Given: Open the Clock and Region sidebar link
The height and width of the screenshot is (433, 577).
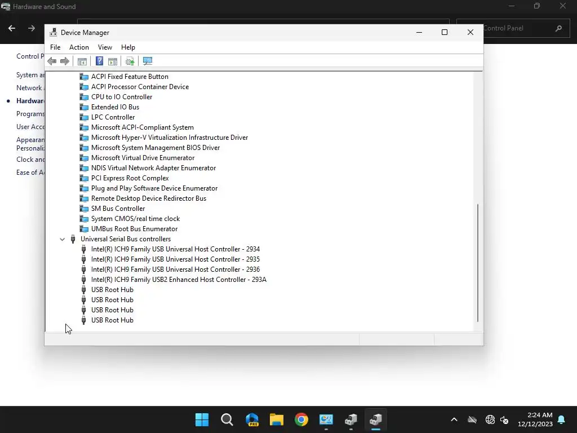Looking at the screenshot, I should (30, 160).
